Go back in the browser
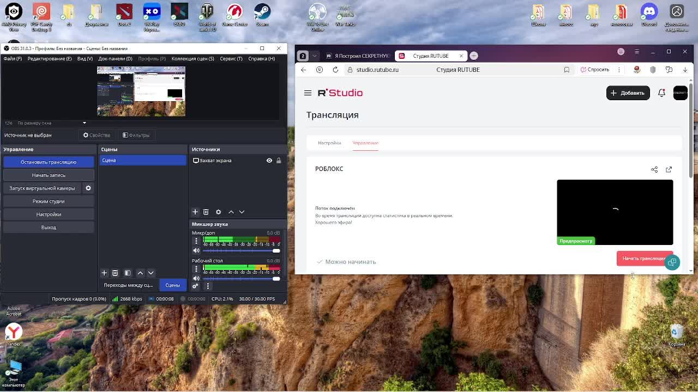Image resolution: width=698 pixels, height=392 pixels. click(304, 70)
